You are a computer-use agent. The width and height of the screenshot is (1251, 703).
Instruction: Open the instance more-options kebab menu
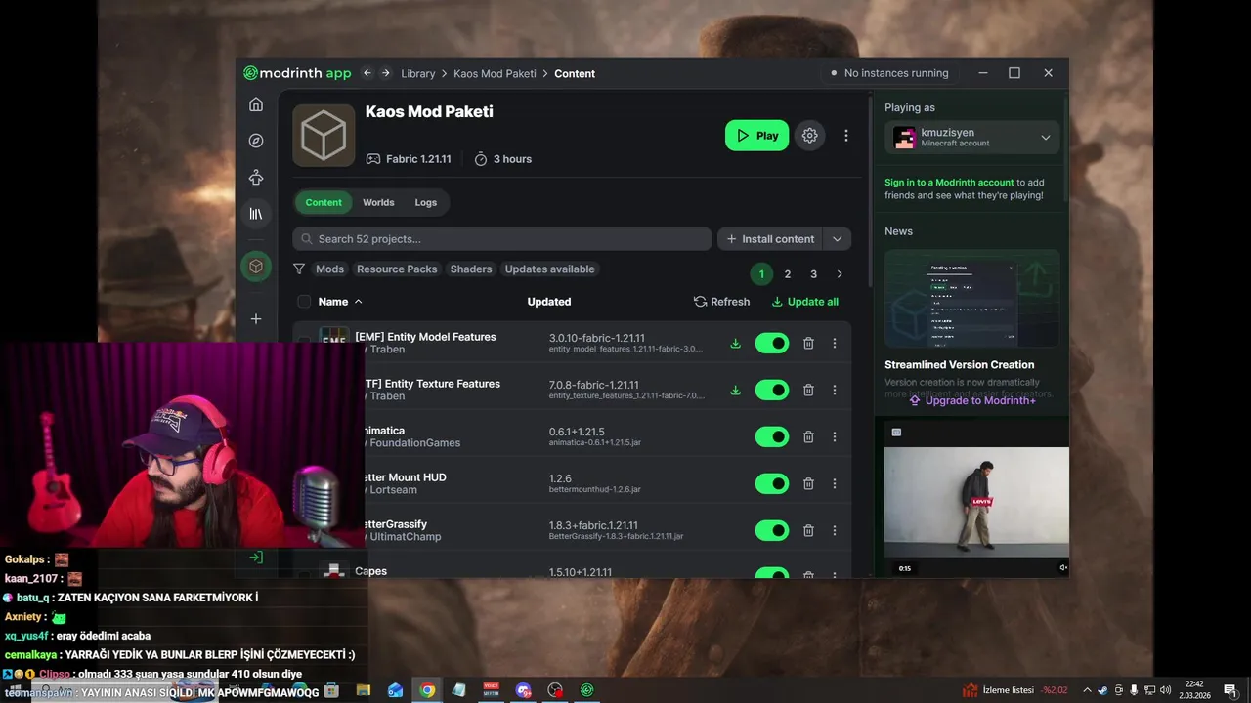[x=846, y=136]
